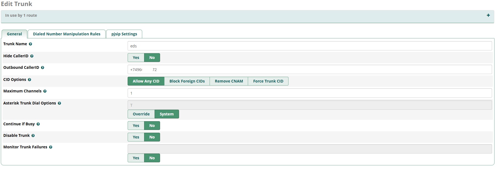Screen dimensions: 497x170
Task: Click help icon next to Trunk Name
Action: pyautogui.click(x=31, y=44)
